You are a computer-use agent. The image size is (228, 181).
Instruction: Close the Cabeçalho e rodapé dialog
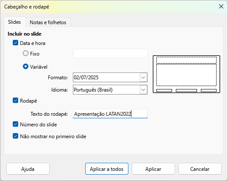click(221, 6)
